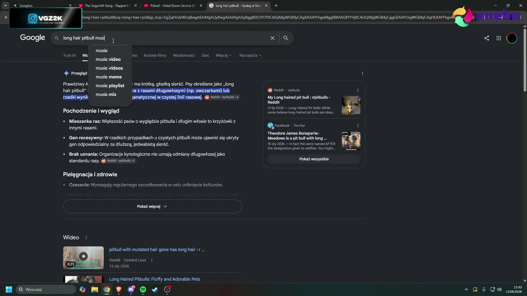The image size is (527, 296).
Task: Open "Long Haired Pitbulls: Fluffy and Adorable Pets" link
Action: [154, 279]
